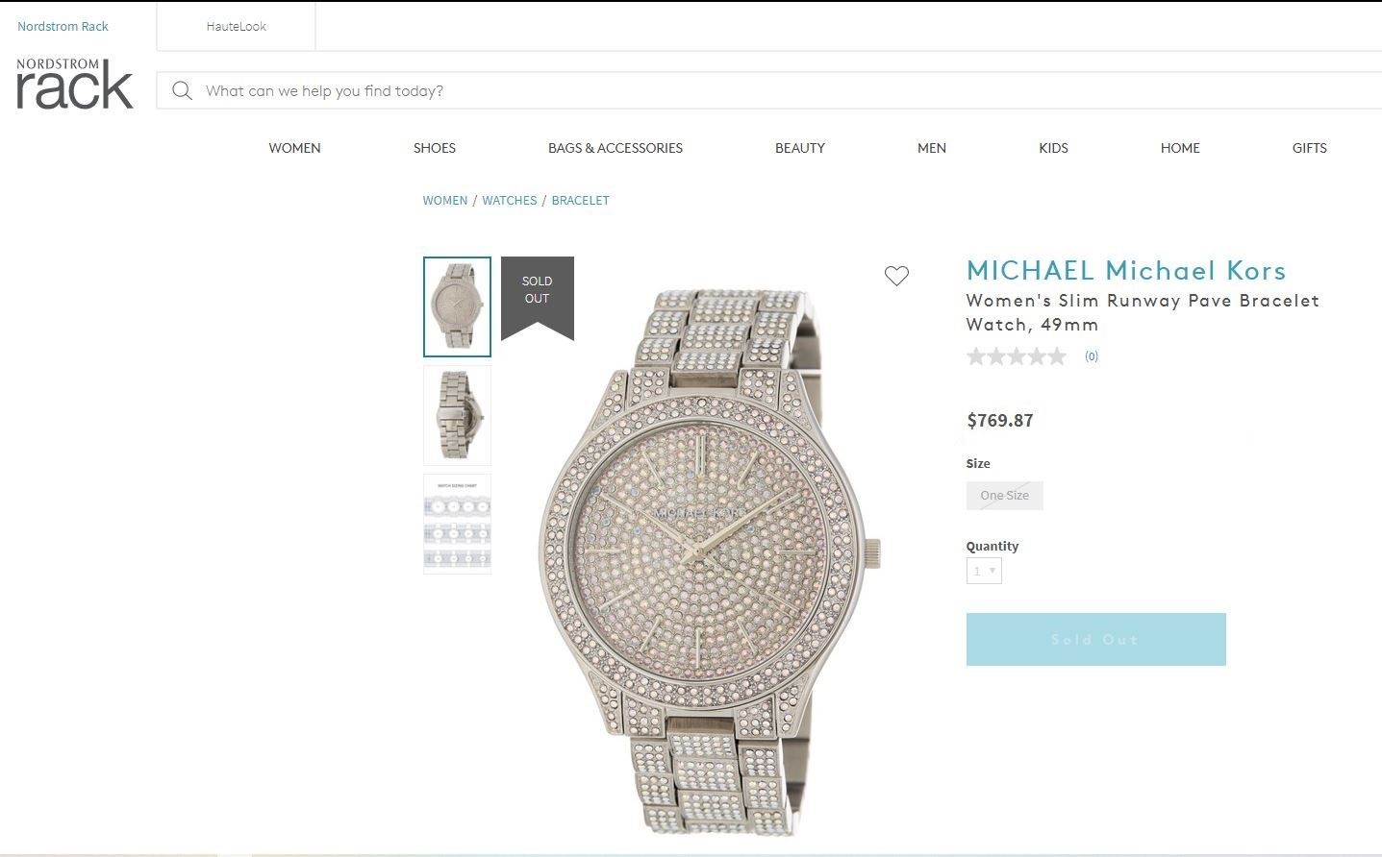Screen dimensions: 1382x857
Task: Click the light blue Sold Out button
Action: 1095,639
